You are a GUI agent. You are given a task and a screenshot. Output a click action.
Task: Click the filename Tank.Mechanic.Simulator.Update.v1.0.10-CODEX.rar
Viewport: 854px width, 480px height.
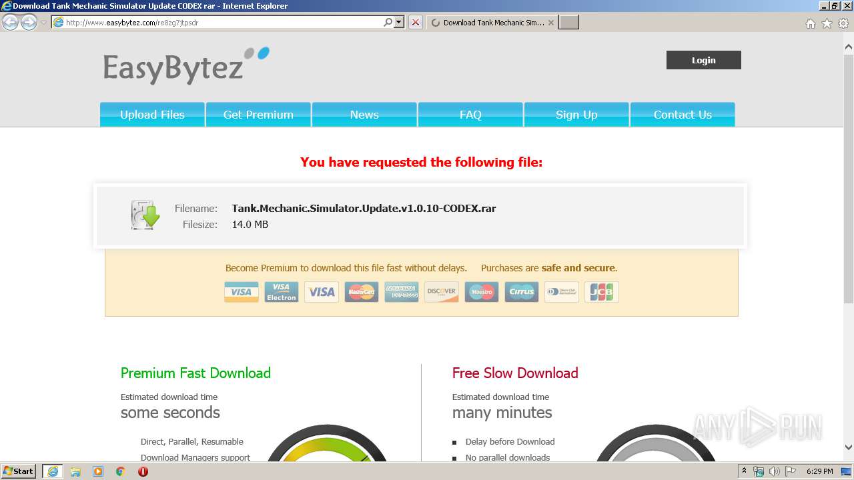pyautogui.click(x=364, y=208)
